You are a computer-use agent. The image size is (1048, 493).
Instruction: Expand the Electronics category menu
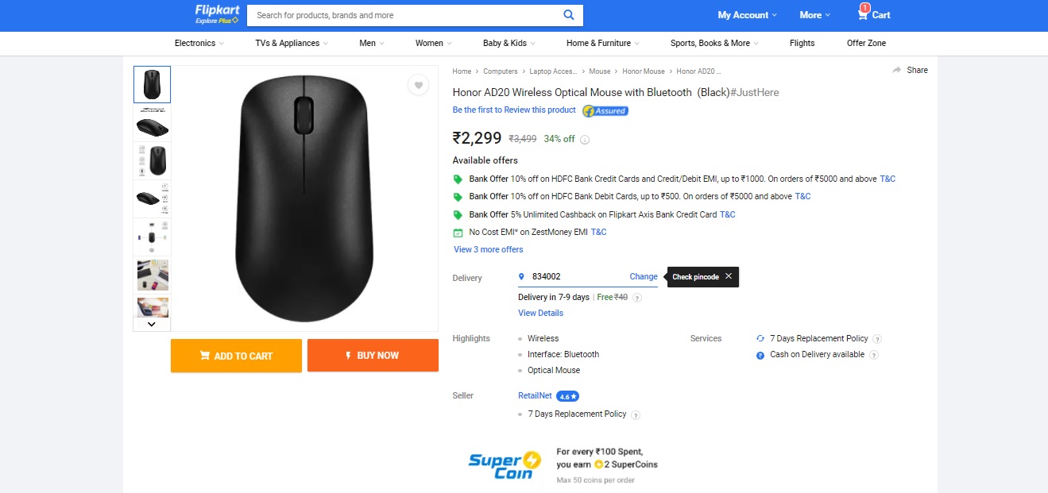(x=199, y=43)
